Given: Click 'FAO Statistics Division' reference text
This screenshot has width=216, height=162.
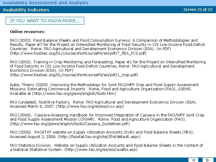Looking at the screenshot, I should 31,145.
